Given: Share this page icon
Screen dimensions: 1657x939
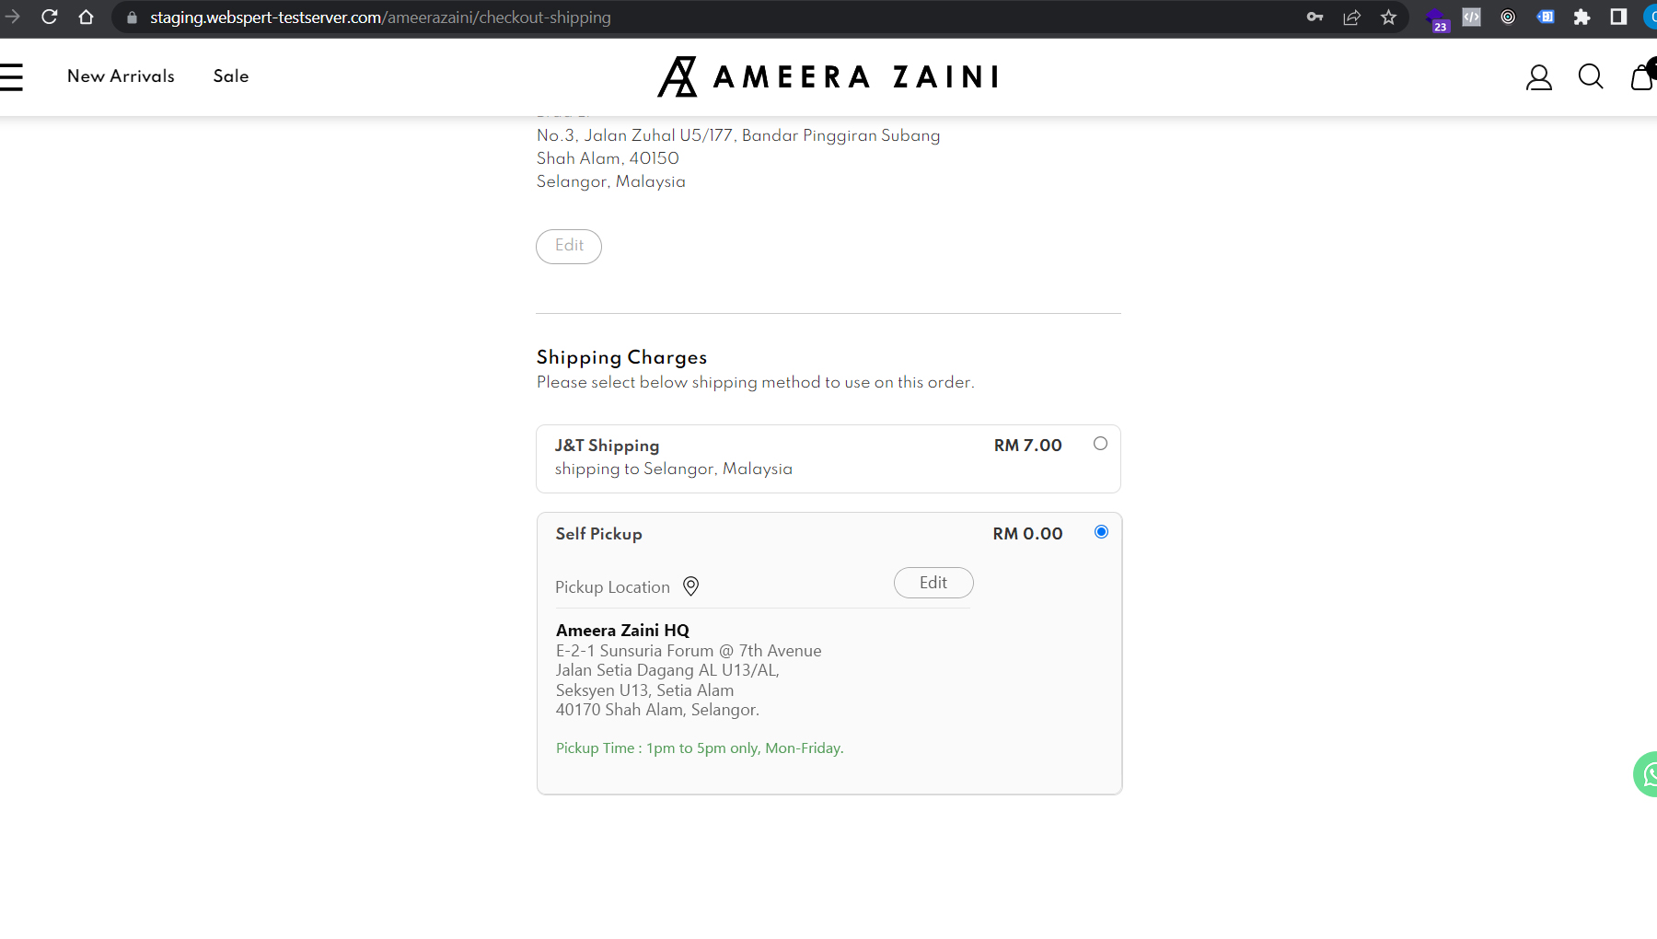Looking at the screenshot, I should tap(1351, 17).
